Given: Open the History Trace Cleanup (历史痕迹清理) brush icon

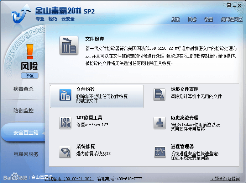Looking at the screenshot, I should pos(159,123).
